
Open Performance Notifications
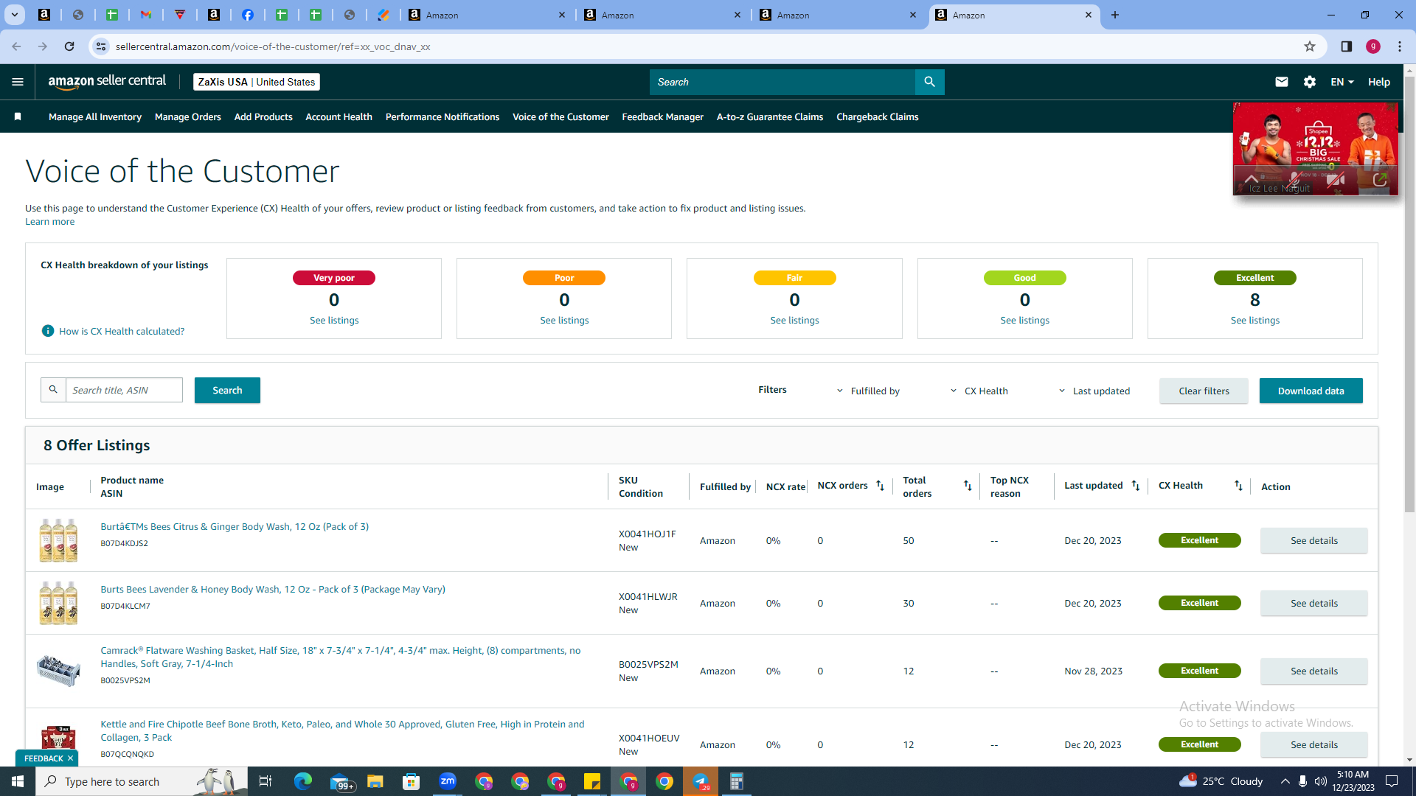(x=442, y=116)
